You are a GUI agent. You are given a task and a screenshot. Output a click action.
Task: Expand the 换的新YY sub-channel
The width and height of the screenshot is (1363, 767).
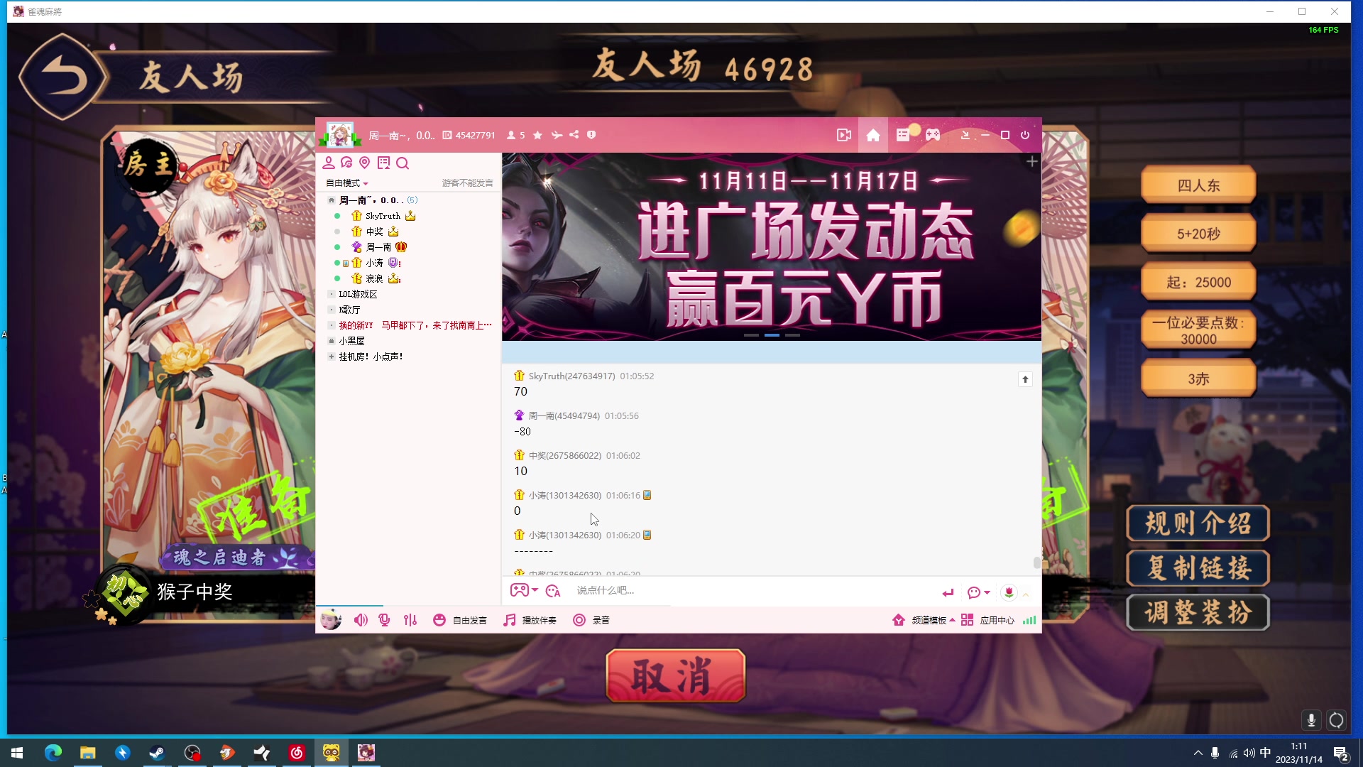coord(331,325)
